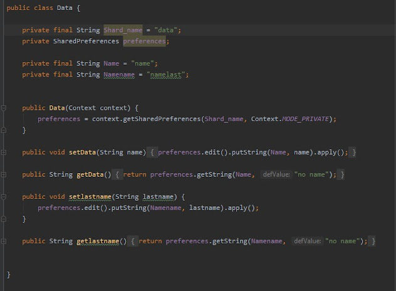The image size is (396, 291).
Task: Click the defValue parameter hint in getlastname
Action: [307, 241]
